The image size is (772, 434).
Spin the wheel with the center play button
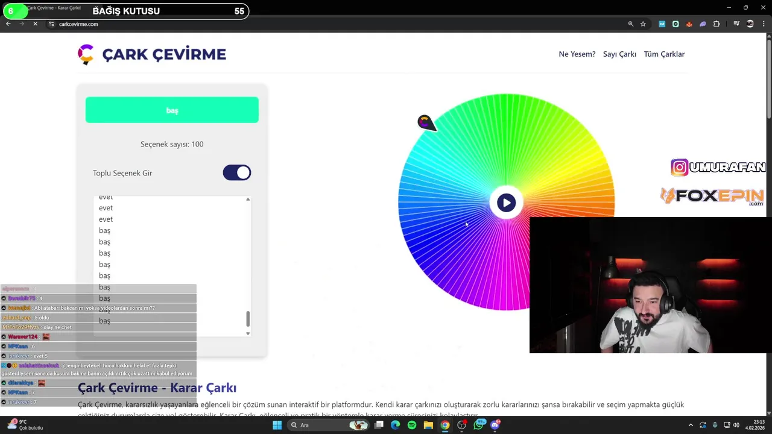(506, 203)
